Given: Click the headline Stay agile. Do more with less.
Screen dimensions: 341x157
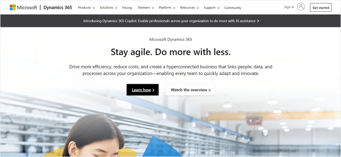Looking at the screenshot, I should pyautogui.click(x=171, y=52).
